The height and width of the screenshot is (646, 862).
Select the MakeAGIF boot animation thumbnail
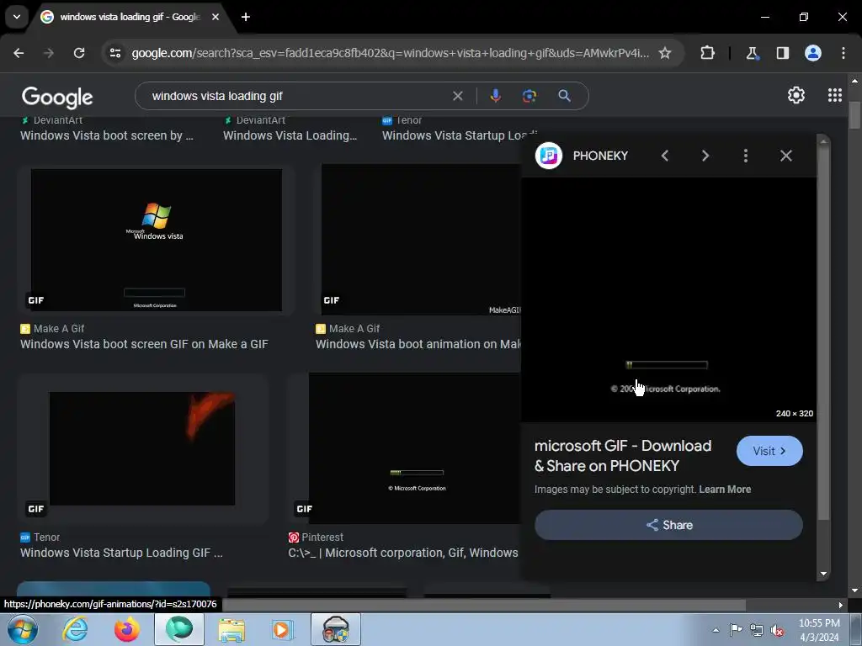[x=421, y=240]
